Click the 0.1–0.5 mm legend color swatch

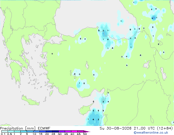(x=5, y=131)
